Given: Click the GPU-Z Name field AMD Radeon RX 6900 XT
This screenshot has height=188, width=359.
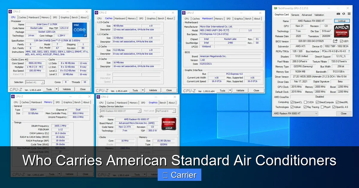Looking at the screenshot, I should 311,21.
